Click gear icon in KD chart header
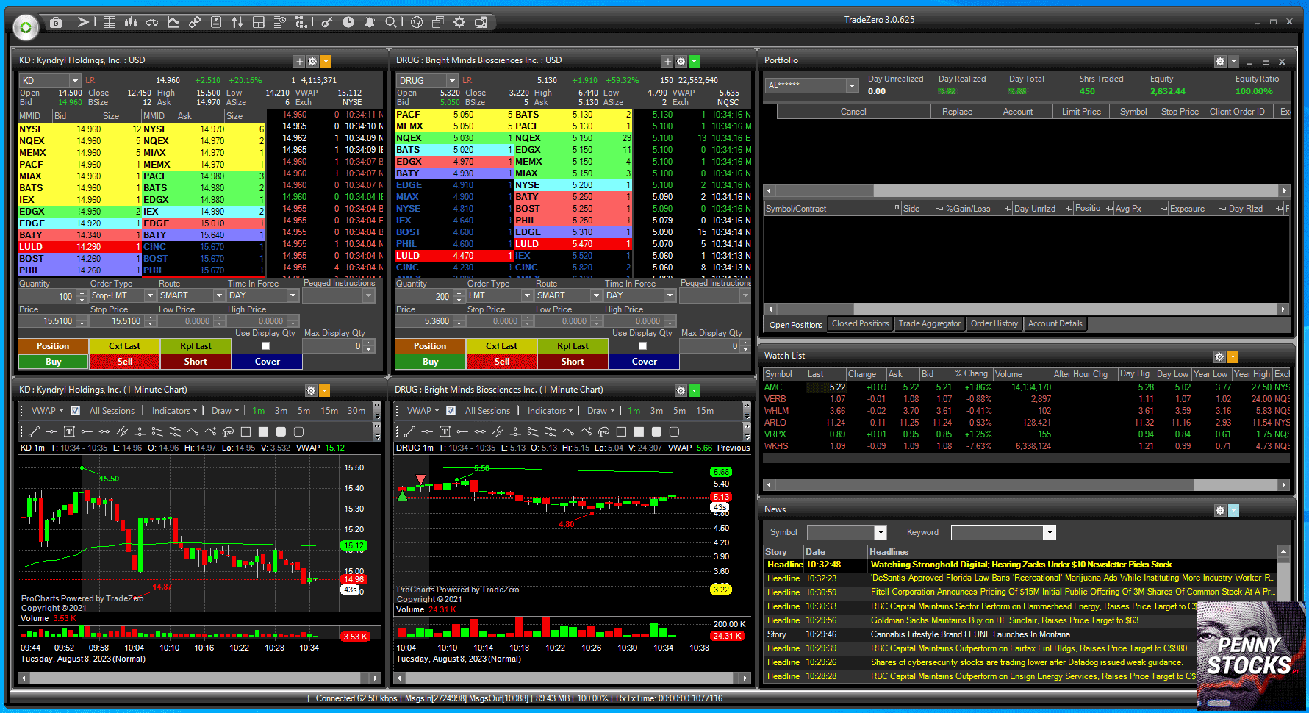1309x713 pixels. pos(311,391)
